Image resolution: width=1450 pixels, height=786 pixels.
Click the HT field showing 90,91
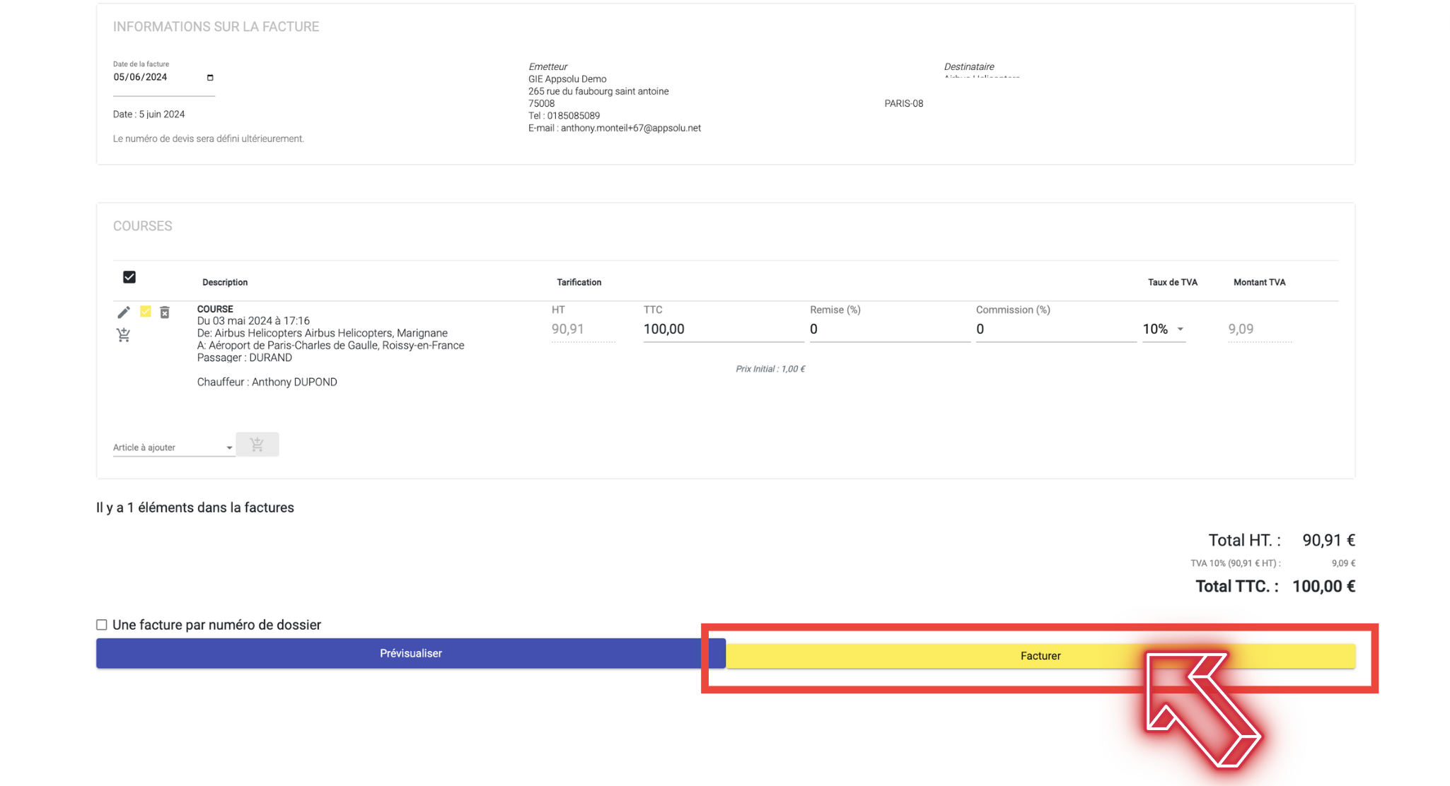(583, 329)
